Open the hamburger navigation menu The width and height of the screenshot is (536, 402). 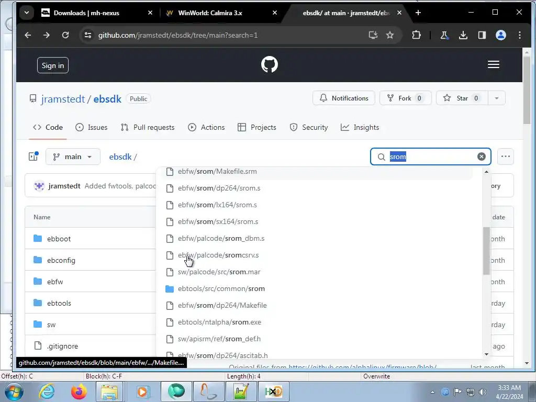(493, 64)
